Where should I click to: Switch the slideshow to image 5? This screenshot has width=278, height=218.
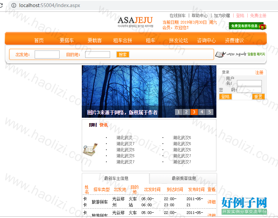point(210,112)
